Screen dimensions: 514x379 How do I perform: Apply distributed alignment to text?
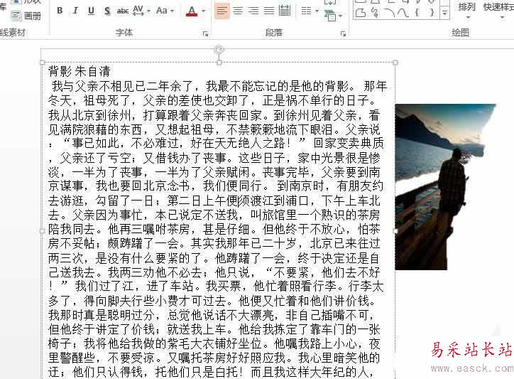click(284, 11)
